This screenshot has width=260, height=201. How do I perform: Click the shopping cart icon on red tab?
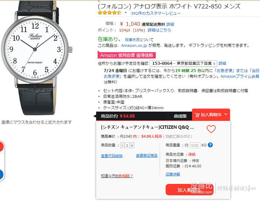click(x=197, y=115)
